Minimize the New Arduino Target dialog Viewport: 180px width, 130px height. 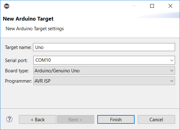click(x=134, y=6)
